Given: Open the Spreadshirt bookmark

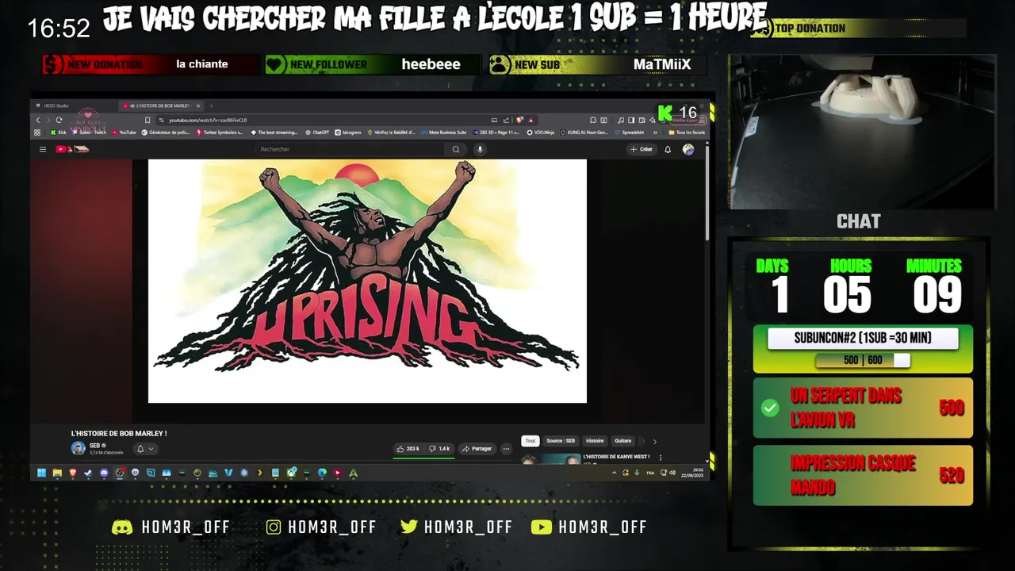Looking at the screenshot, I should click(629, 132).
